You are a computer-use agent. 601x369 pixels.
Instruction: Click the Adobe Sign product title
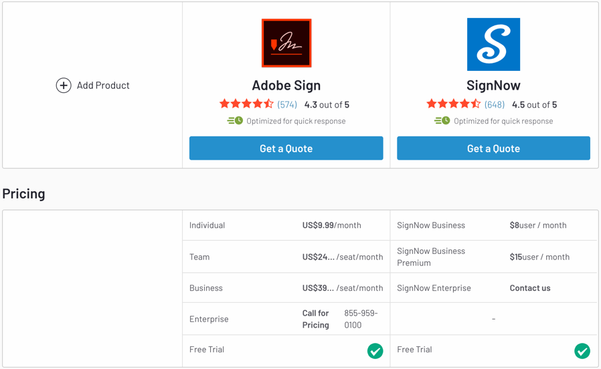pyautogui.click(x=286, y=86)
